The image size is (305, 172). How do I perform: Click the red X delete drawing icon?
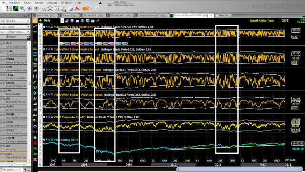tap(35, 160)
